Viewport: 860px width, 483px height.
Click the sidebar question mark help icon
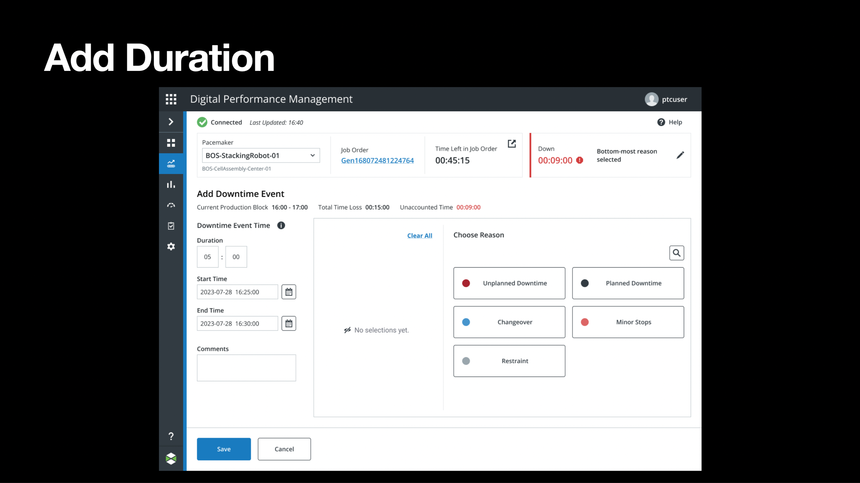[x=171, y=436]
